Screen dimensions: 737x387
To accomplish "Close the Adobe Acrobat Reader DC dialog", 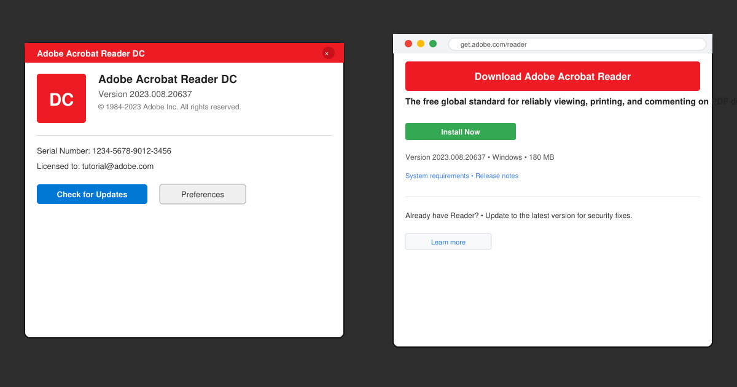I will coord(329,53).
